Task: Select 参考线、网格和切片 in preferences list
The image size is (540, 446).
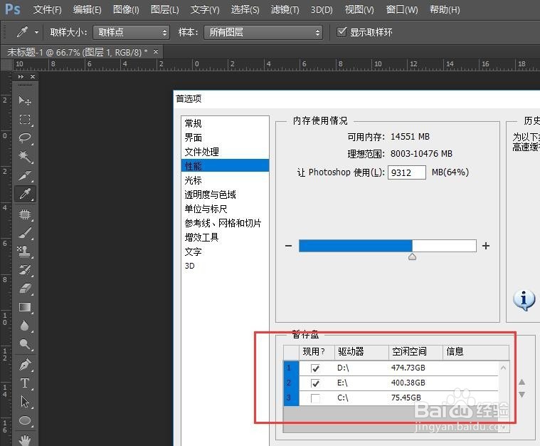Action: pos(225,223)
